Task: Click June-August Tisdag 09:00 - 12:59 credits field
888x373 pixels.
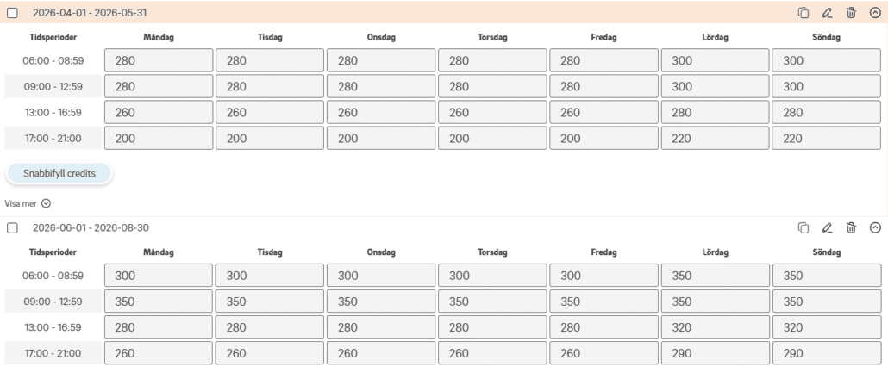Action: pyautogui.click(x=270, y=302)
